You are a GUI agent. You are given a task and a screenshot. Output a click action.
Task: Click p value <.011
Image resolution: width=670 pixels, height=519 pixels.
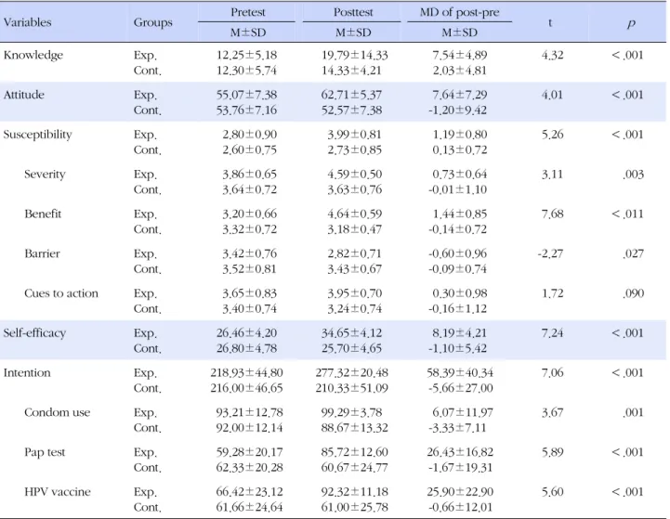click(627, 214)
